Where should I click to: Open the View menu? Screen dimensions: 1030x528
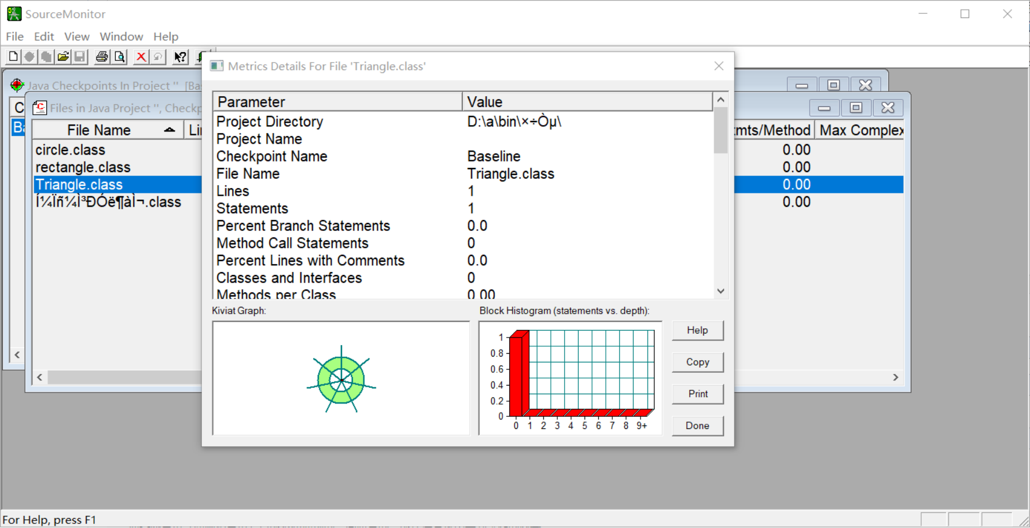[x=77, y=36]
